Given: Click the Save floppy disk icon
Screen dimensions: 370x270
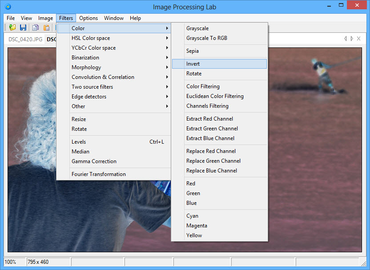Looking at the screenshot, I should (23, 27).
